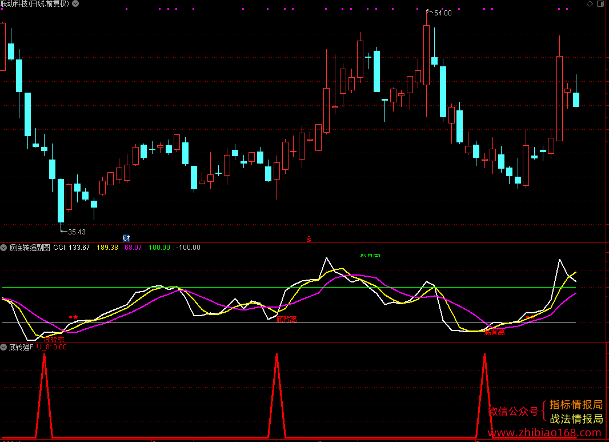Open the dropdown next to 联动科技 chart title
The width and height of the screenshot is (609, 442).
(76, 3)
